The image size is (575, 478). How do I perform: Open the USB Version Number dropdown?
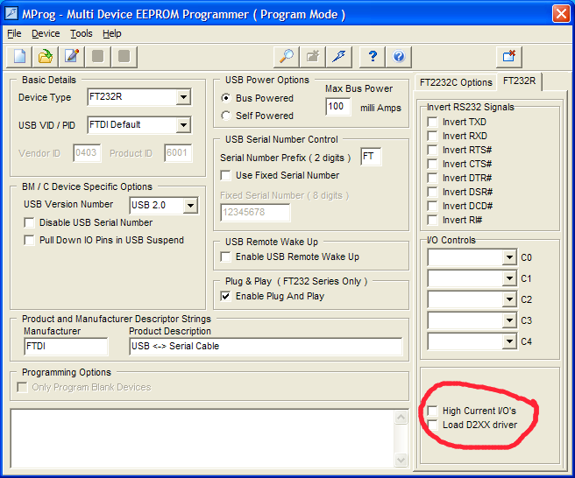pyautogui.click(x=190, y=206)
